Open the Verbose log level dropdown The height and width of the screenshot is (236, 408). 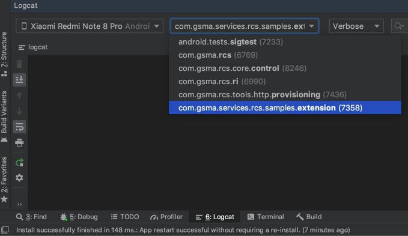(356, 26)
